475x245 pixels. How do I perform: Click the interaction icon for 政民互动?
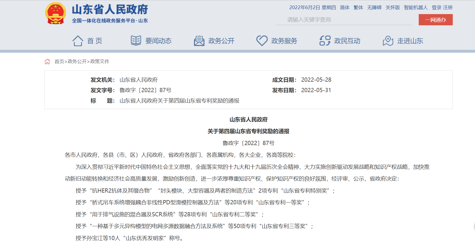pyautogui.click(x=325, y=41)
